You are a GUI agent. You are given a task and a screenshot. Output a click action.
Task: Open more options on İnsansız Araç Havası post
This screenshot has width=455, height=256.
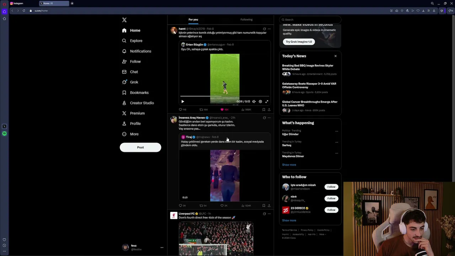269,118
